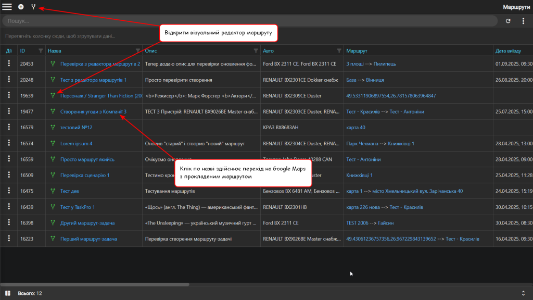
Task: Click route editor icon for Персонаж / Stranger Than Fiction
Action: 53,96
